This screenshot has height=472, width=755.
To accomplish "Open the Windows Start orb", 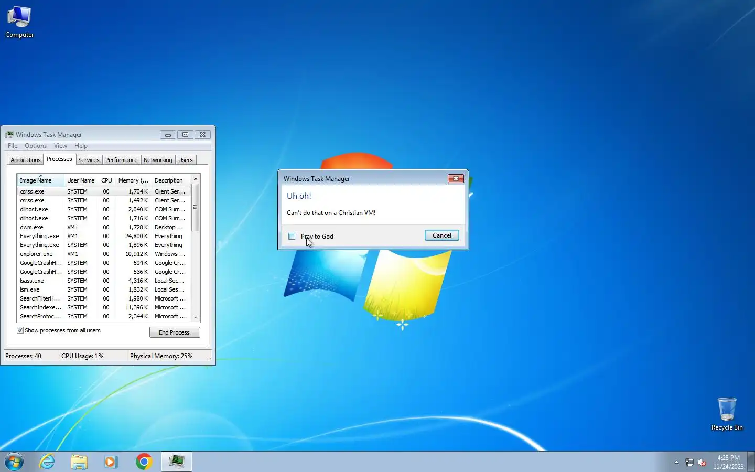I will pyautogui.click(x=14, y=462).
